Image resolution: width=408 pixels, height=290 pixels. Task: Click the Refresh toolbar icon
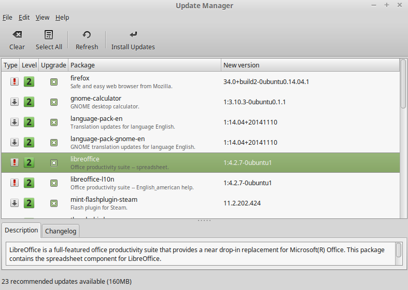87,35
